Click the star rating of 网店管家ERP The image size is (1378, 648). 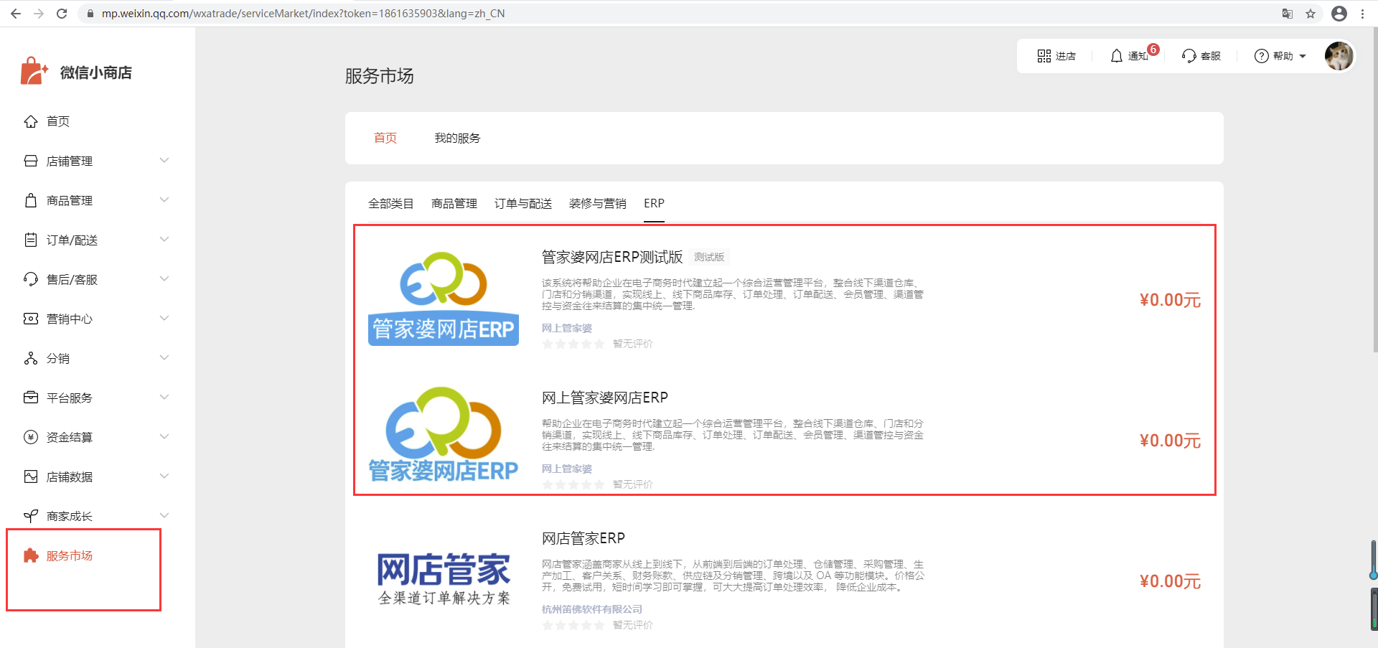coord(573,625)
